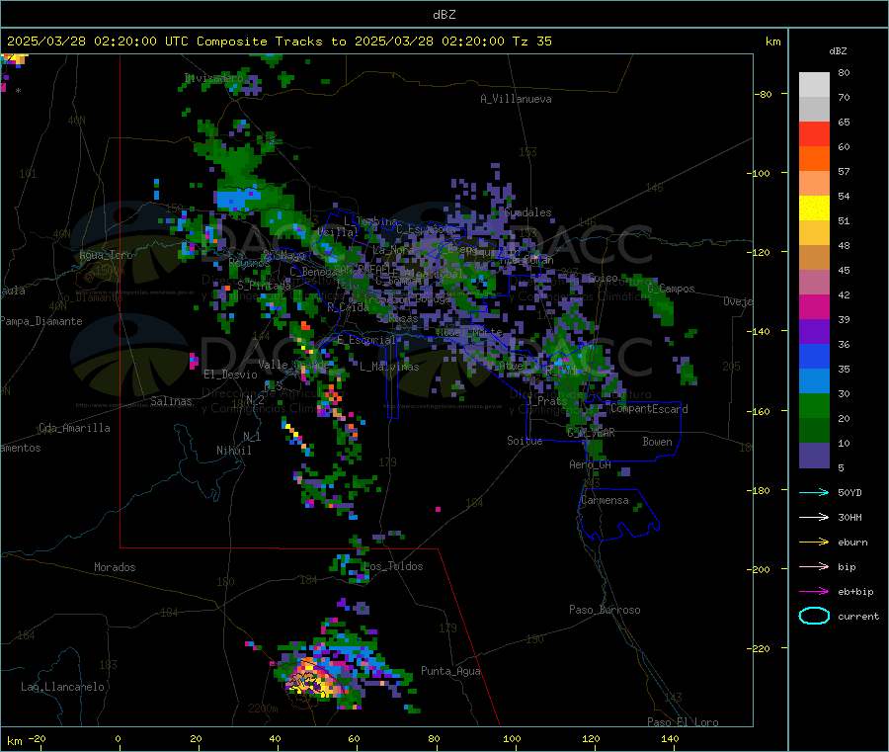889x752 pixels.
Task: Pick the magenta swatch between 42 and 39
Action: click(x=814, y=306)
